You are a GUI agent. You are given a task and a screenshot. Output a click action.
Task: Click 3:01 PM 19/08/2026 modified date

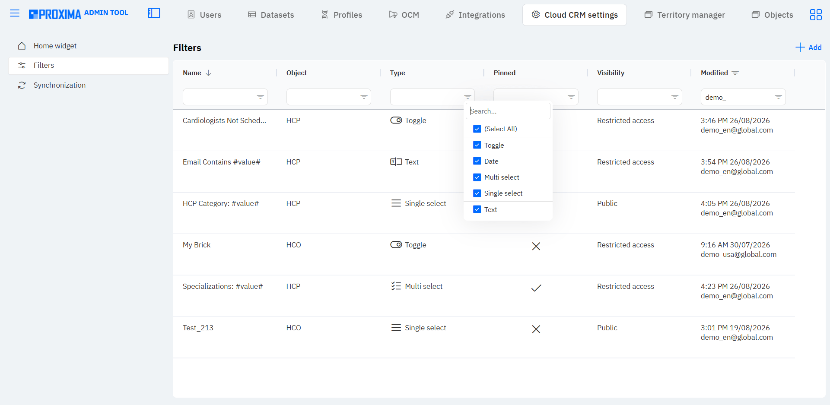coord(735,328)
